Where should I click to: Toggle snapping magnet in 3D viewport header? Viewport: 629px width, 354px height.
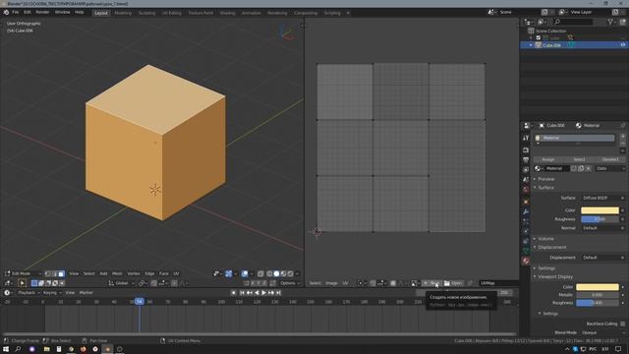coord(153,283)
